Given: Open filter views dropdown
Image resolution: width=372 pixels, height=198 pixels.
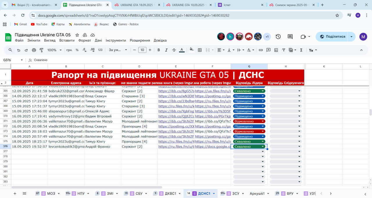Looking at the screenshot, I should click(292, 50).
